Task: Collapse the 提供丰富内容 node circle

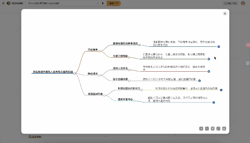Action: [134, 101]
